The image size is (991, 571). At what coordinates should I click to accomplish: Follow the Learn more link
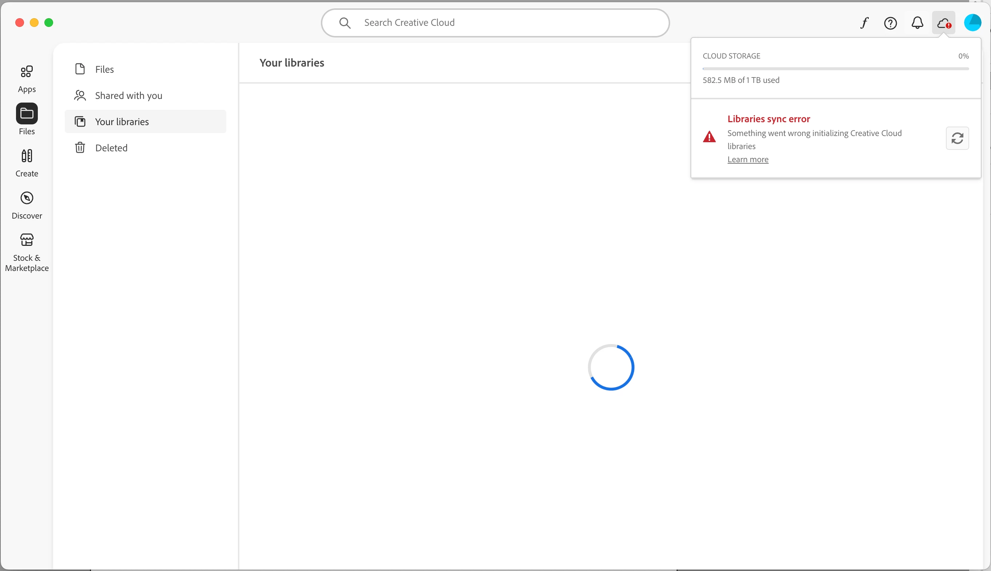click(x=748, y=159)
